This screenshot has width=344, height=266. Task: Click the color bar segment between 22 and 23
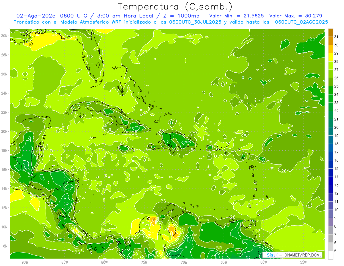331,107
